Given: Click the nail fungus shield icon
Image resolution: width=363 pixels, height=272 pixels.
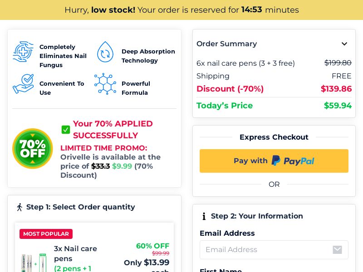Looking at the screenshot, I should pos(23,52).
